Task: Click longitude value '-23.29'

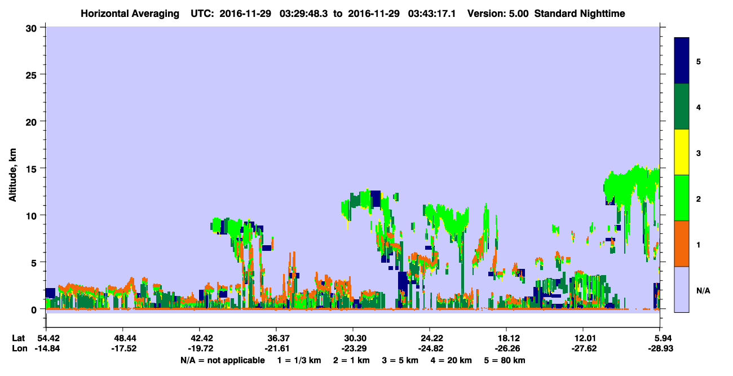Action: (353, 348)
